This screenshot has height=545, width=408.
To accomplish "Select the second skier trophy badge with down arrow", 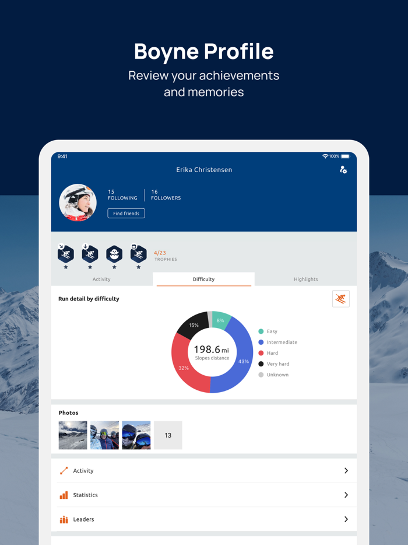I will pos(90,254).
